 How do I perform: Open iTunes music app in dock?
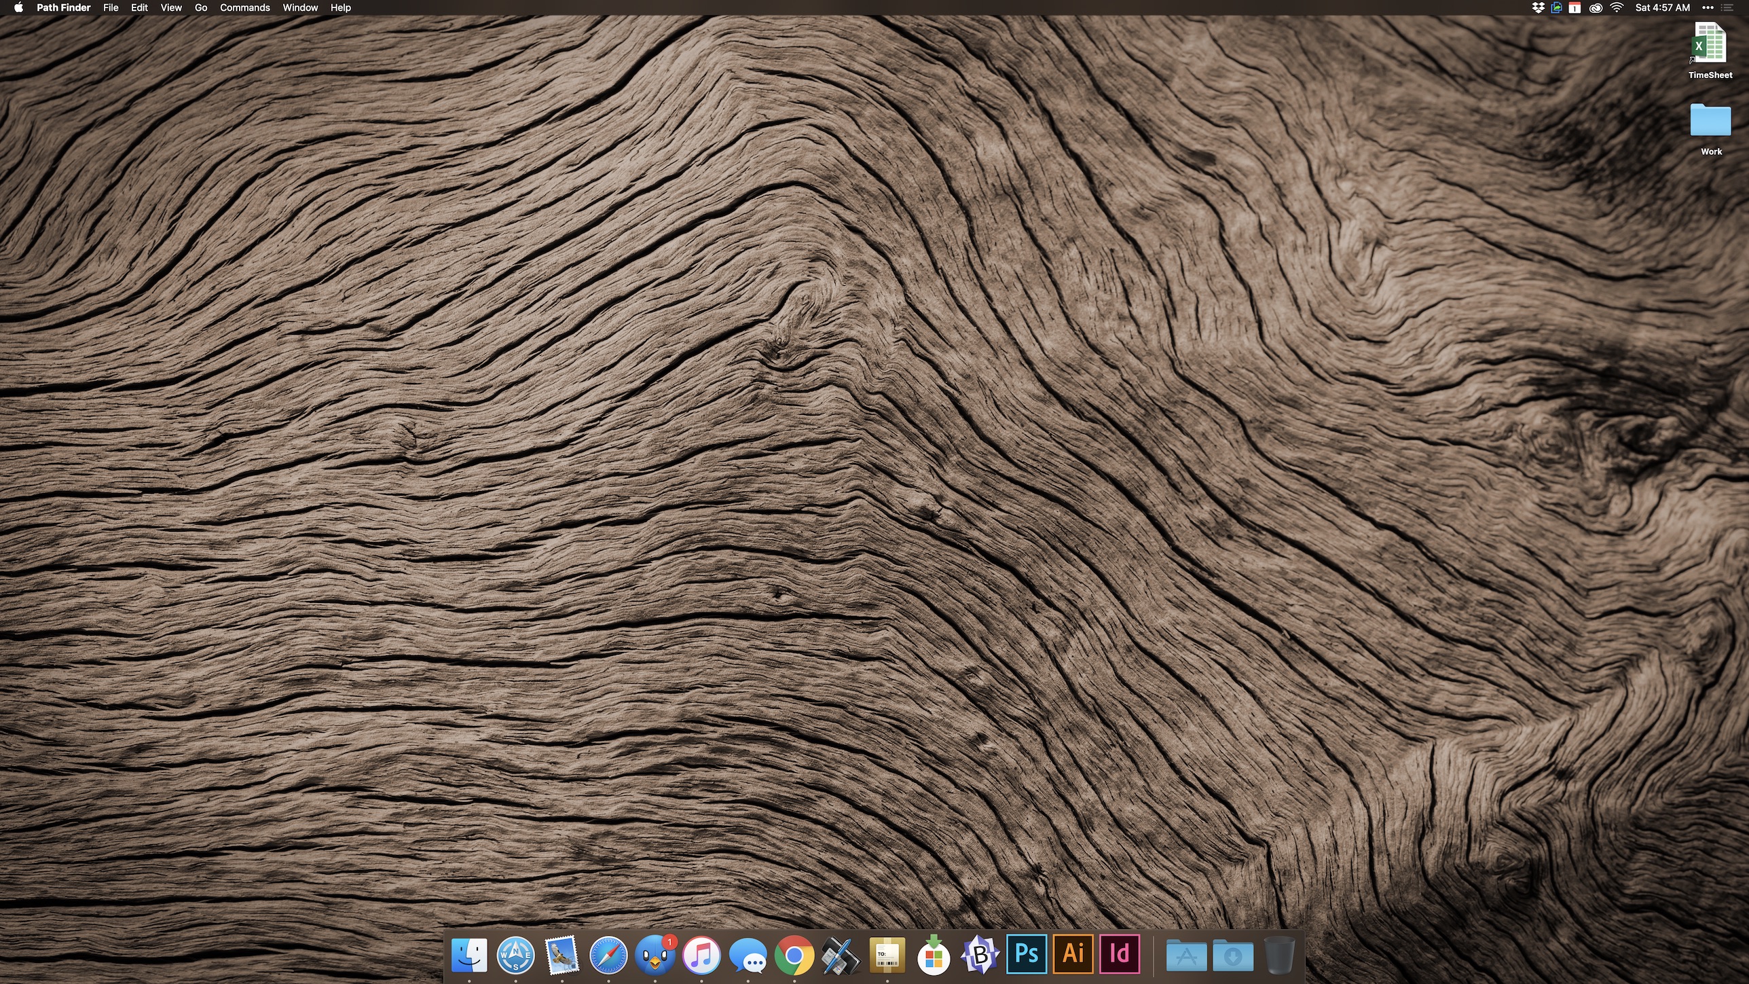pyautogui.click(x=701, y=955)
